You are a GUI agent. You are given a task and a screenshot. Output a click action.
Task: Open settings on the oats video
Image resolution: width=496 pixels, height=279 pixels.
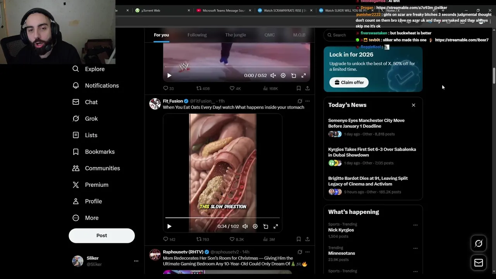pyautogui.click(x=255, y=226)
